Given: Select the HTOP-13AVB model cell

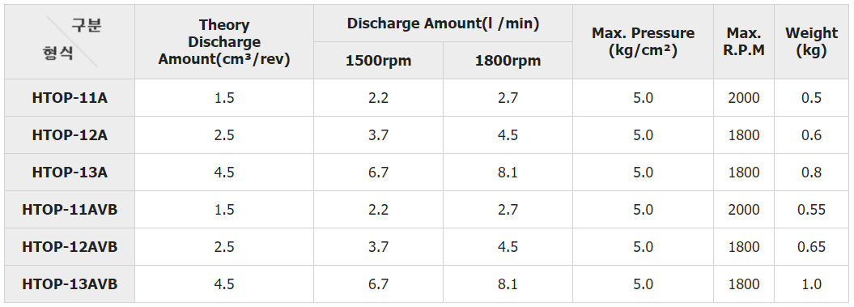Looking at the screenshot, I should [70, 284].
